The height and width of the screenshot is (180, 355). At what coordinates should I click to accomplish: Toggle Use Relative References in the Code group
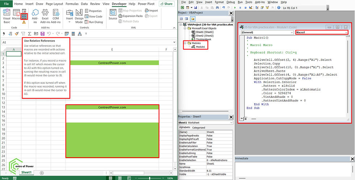pyautogui.click(x=24, y=17)
